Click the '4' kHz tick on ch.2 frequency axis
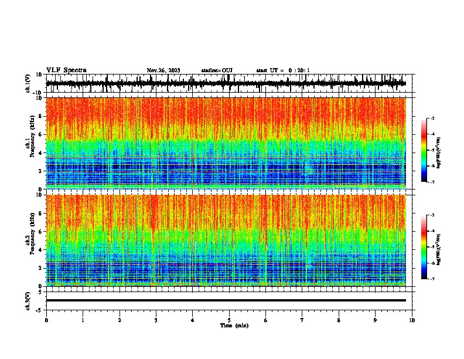Screen dimensions: 464x359 (40, 250)
